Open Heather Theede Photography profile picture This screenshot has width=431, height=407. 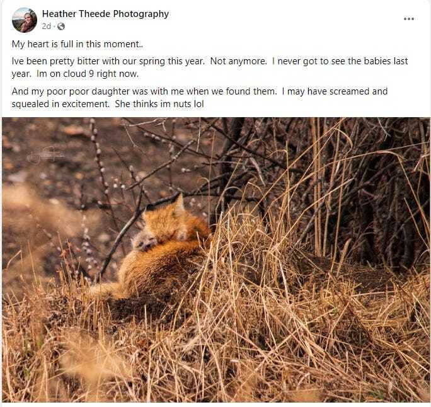[x=24, y=20]
